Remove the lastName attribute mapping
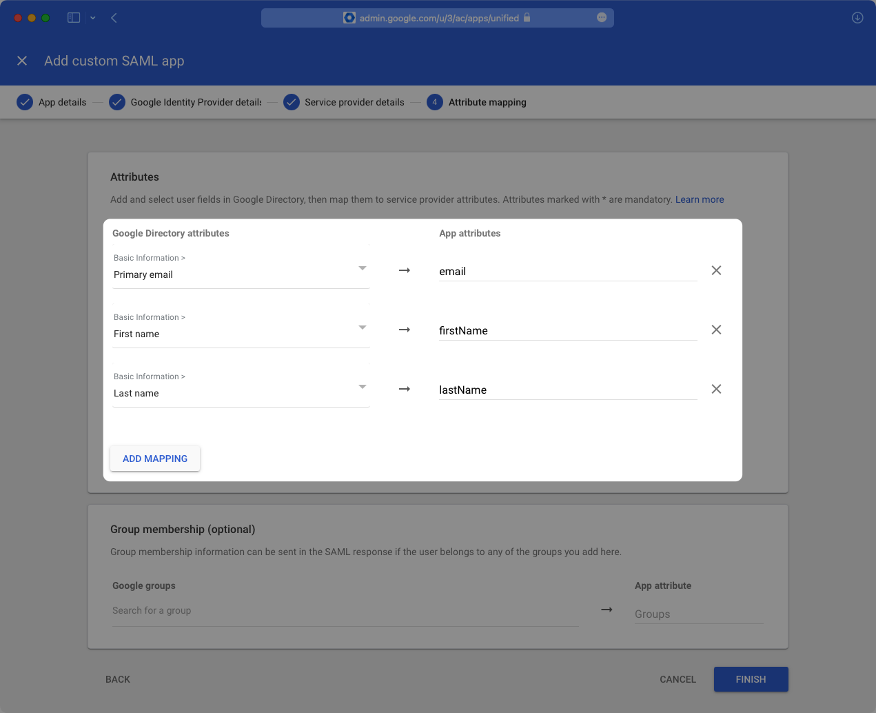Screen dimensions: 876x713 [716, 389]
